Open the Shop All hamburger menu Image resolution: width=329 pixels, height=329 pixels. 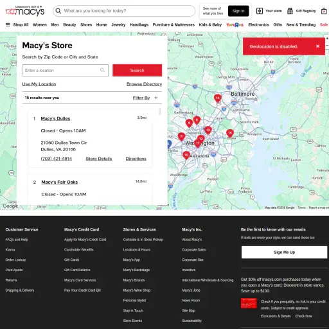pyautogui.click(x=8, y=24)
